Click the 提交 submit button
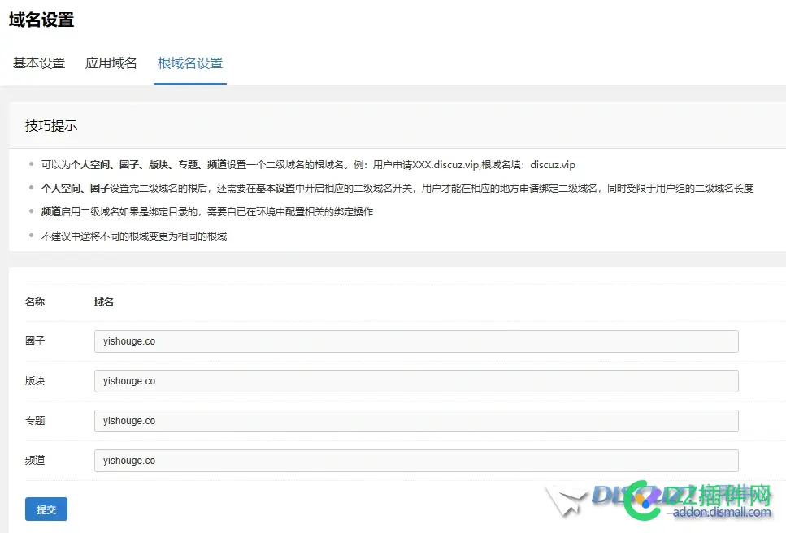 pyautogui.click(x=46, y=509)
